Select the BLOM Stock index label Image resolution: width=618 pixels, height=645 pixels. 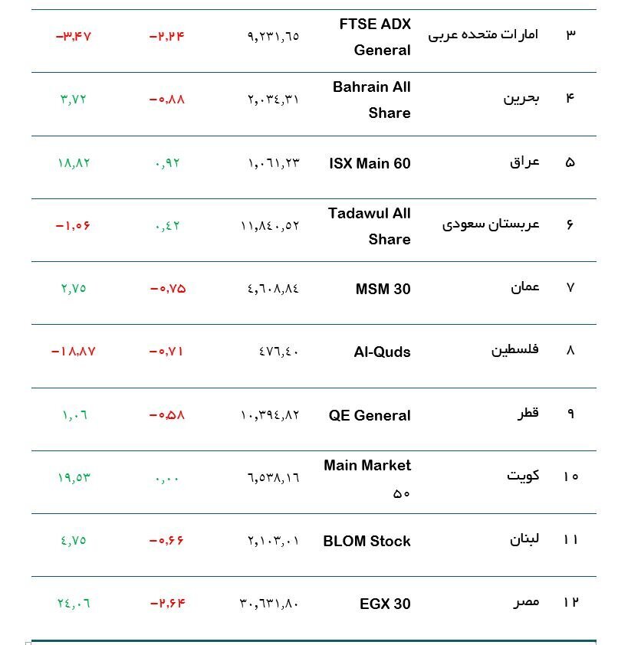367,541
